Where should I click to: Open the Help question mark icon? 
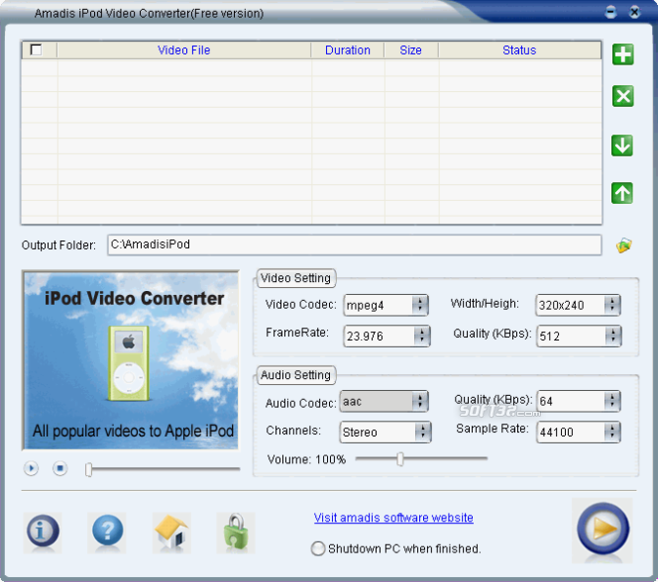(x=107, y=532)
